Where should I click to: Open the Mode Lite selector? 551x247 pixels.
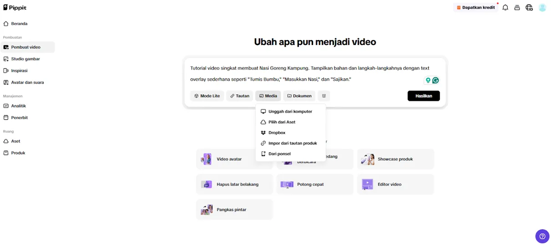coord(207,96)
